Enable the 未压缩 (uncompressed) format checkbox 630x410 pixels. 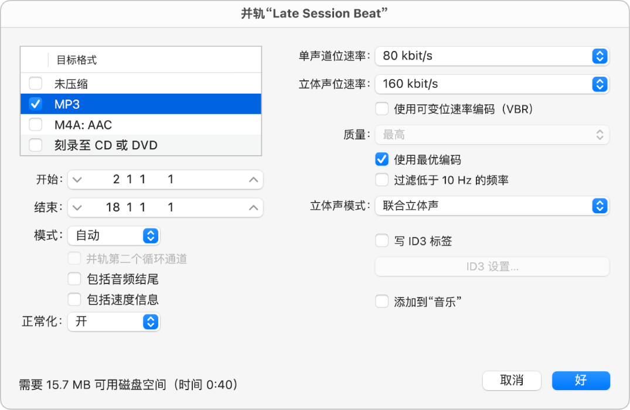coord(35,83)
